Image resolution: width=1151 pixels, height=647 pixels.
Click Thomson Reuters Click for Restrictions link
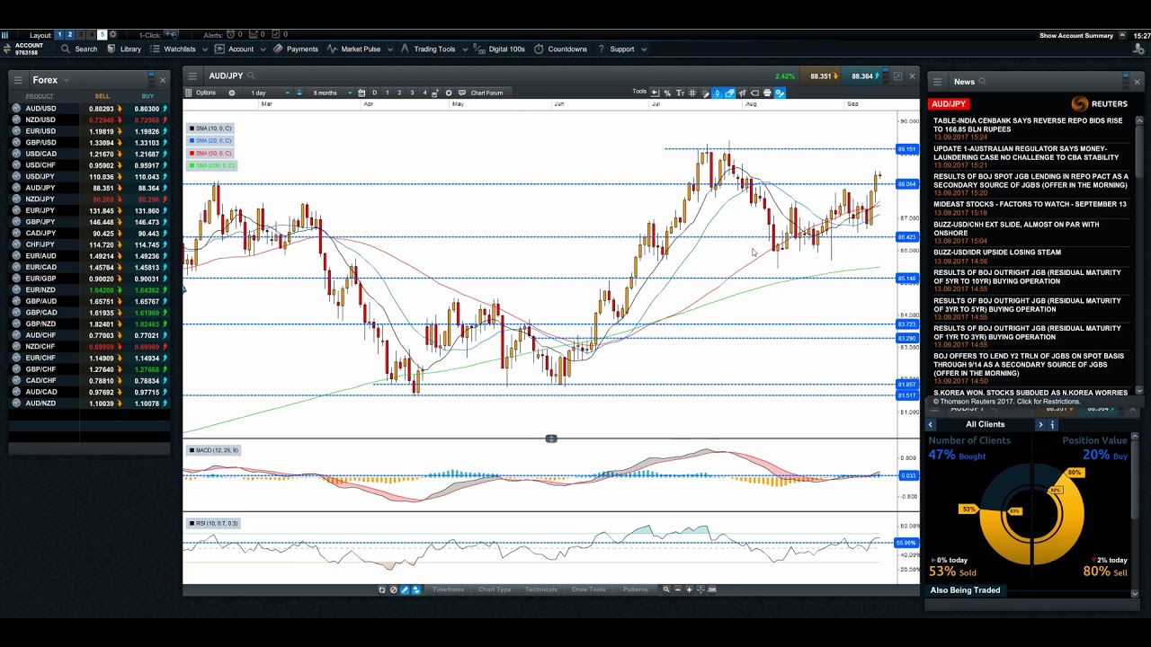(x=1005, y=402)
